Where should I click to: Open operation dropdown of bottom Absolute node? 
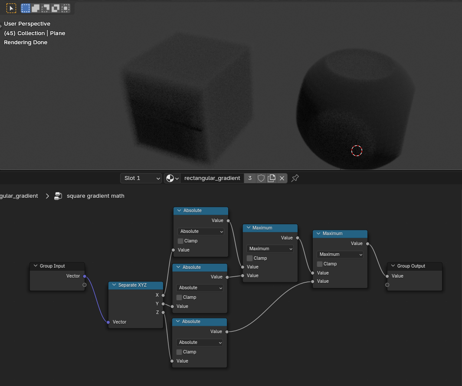(x=200, y=342)
